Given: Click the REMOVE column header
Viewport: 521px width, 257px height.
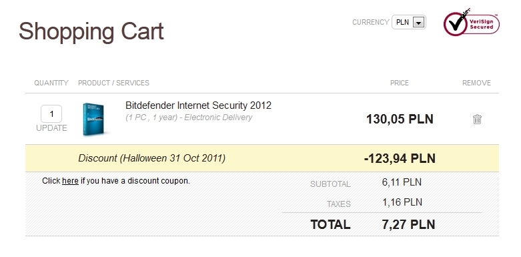Looking at the screenshot, I should [x=476, y=83].
